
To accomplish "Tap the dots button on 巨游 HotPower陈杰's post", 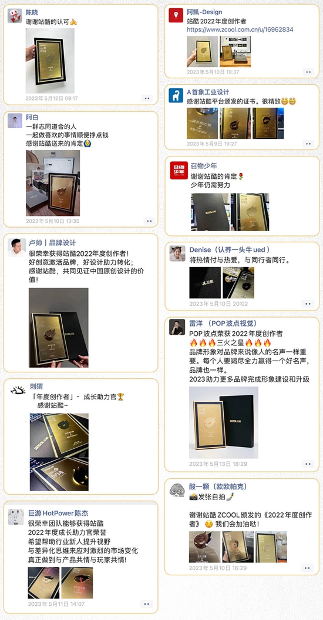I will tap(146, 604).
